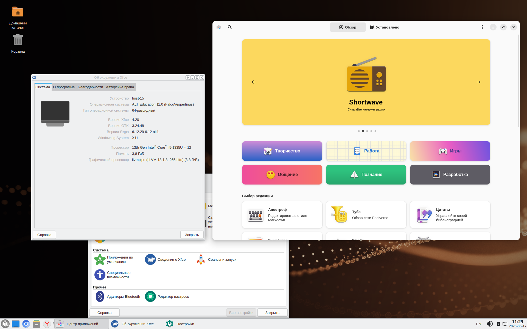Switch to Об окружении Xfce taskbar button

pos(137,324)
